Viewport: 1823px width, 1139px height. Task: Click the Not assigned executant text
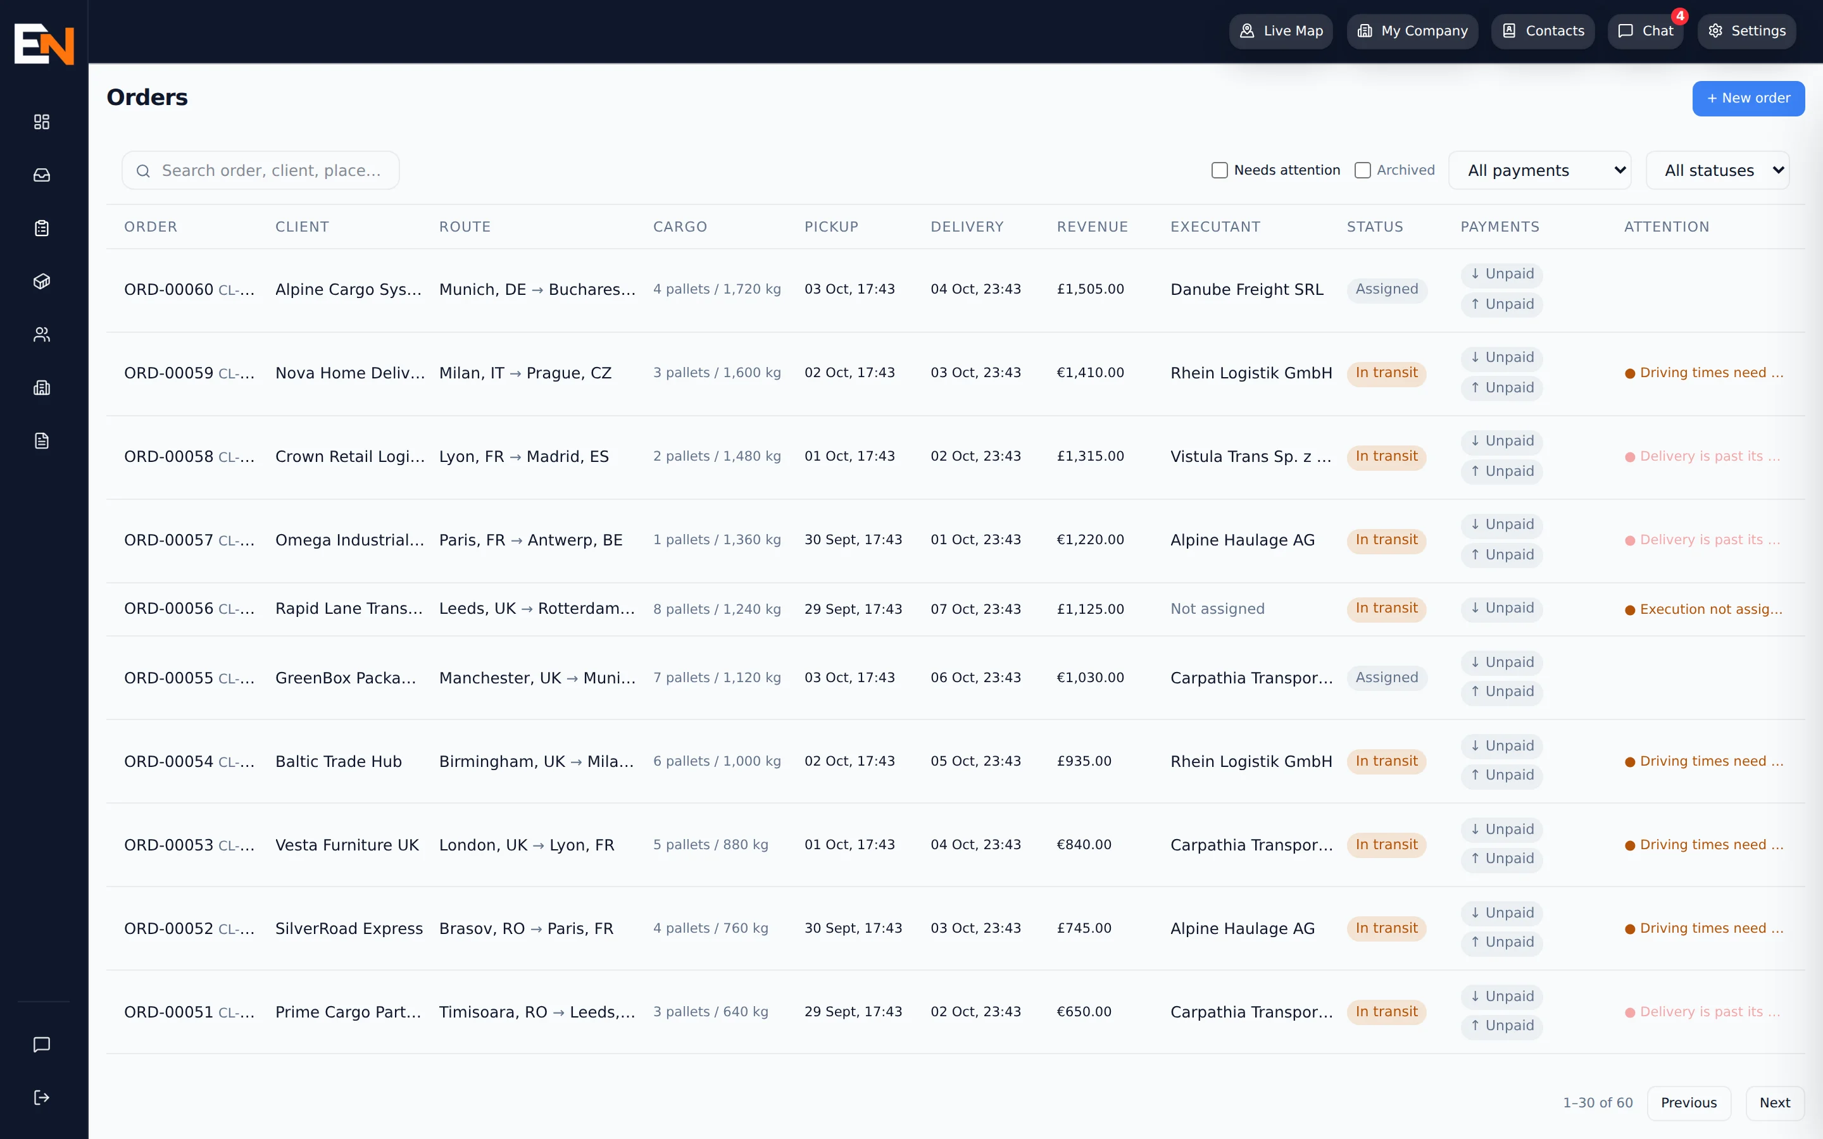coord(1217,609)
